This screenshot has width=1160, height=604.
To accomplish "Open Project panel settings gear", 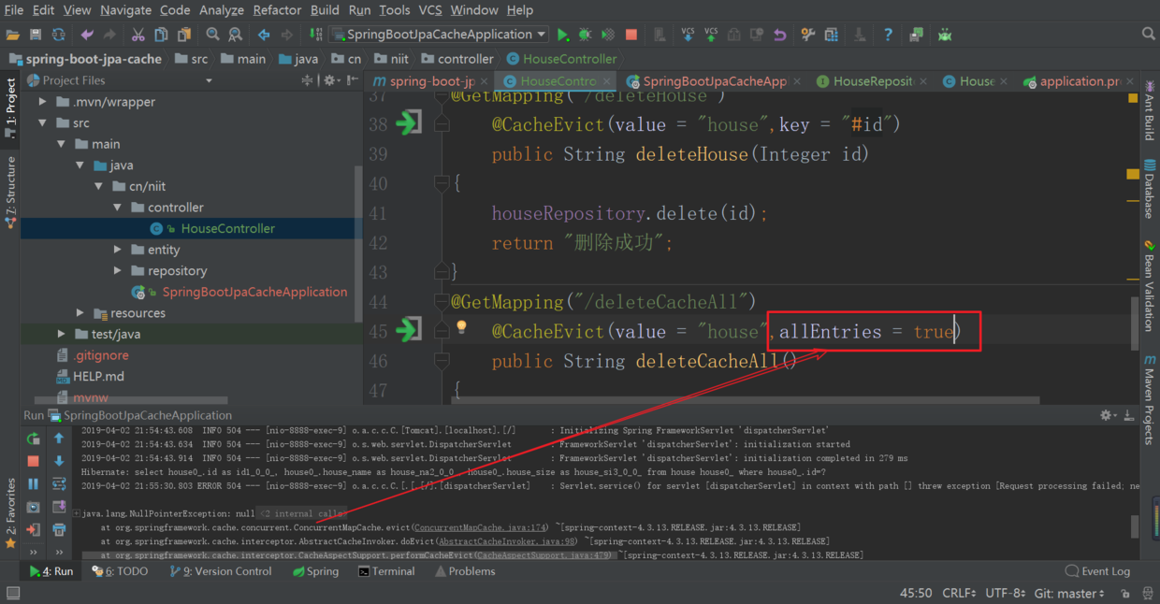I will (329, 80).
